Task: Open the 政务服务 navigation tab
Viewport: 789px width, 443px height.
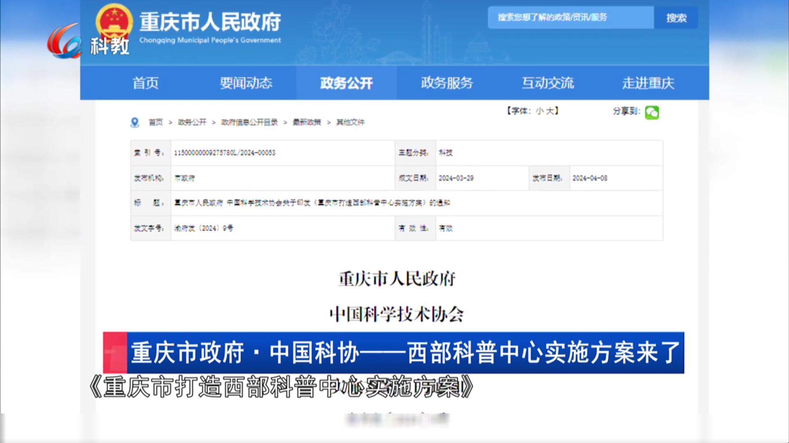Action: [447, 83]
